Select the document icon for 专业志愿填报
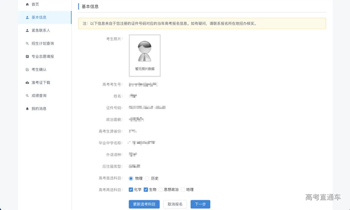The width and height of the screenshot is (350, 210). coord(27,56)
